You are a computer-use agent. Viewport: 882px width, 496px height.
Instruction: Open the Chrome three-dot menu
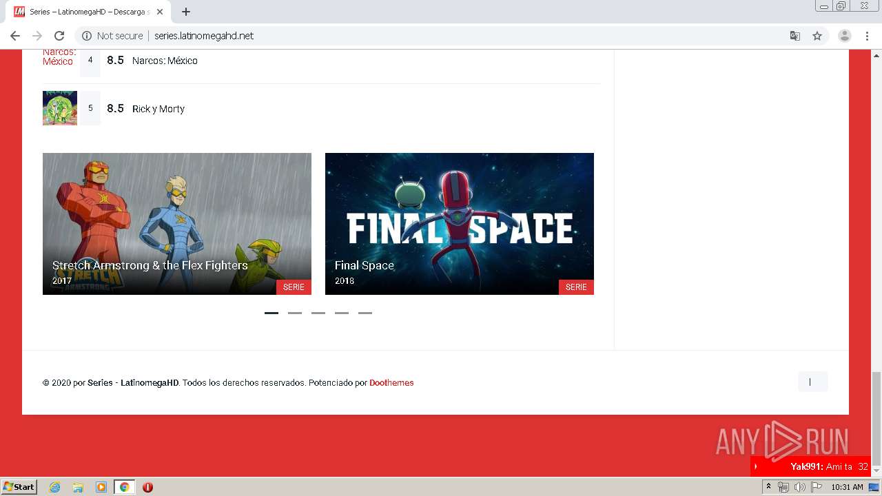[x=868, y=36]
